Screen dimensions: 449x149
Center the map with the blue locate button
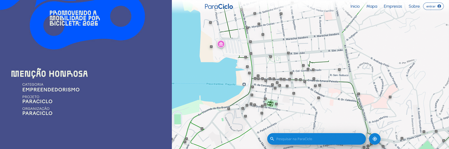[375, 139]
